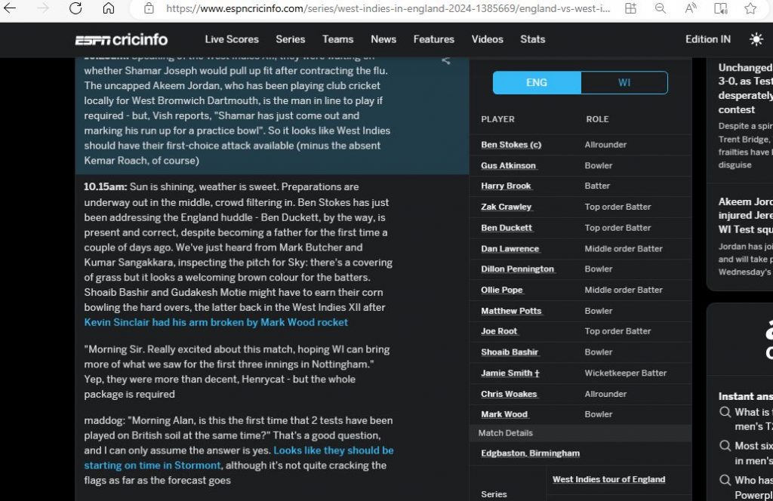Viewport: 773px width, 501px height.
Task: Click the share icon on the commentary post
Action: pos(445,60)
